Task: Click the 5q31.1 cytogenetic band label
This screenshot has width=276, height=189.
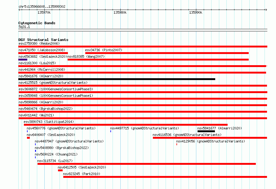Action: 24,27
